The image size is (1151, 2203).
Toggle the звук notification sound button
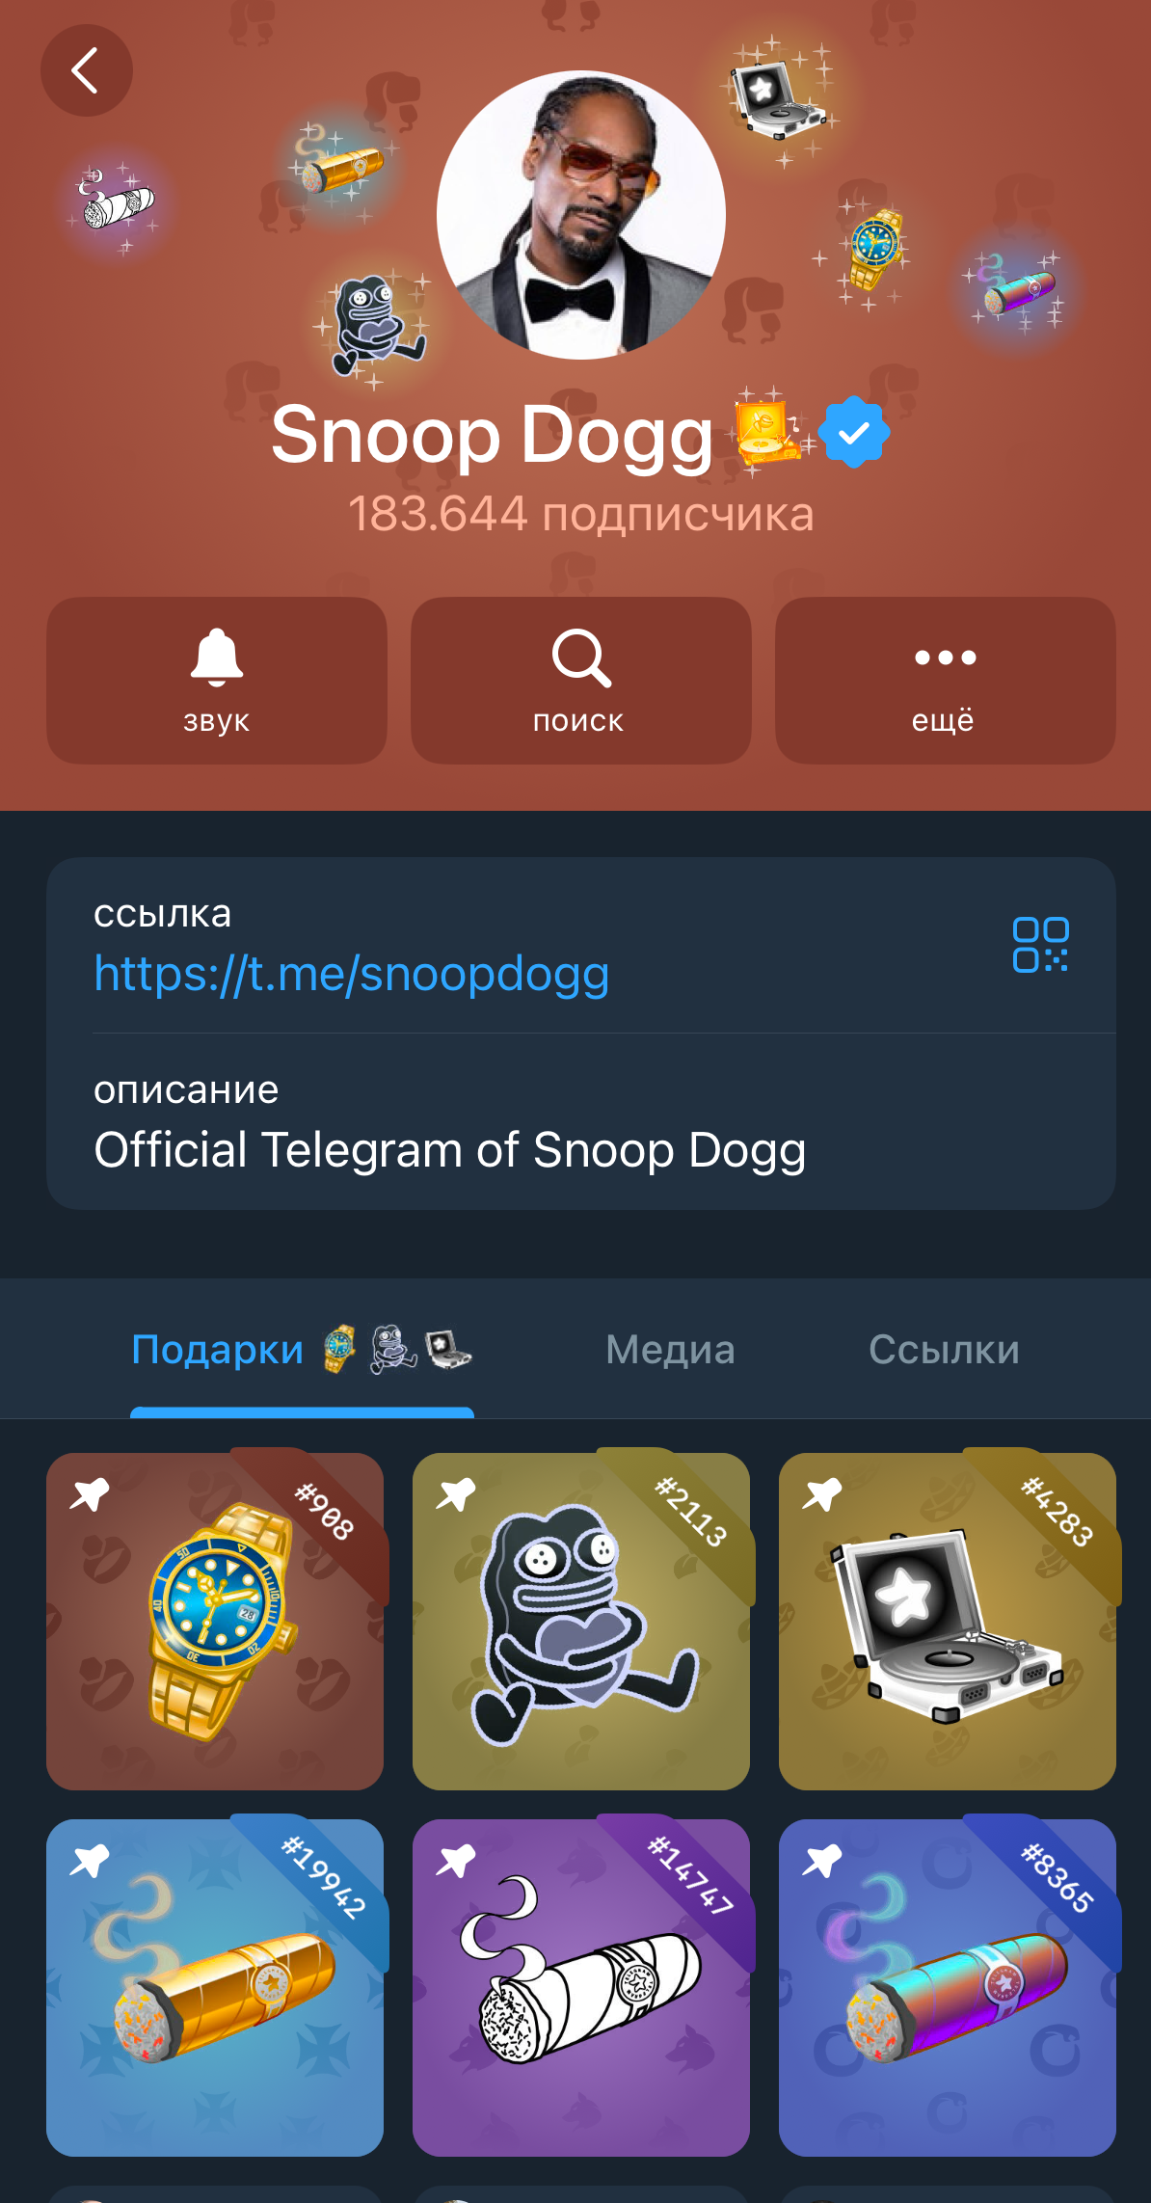[217, 681]
